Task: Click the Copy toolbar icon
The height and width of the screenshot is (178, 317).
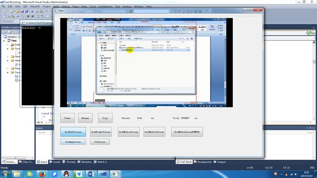Action: (x=36, y=12)
